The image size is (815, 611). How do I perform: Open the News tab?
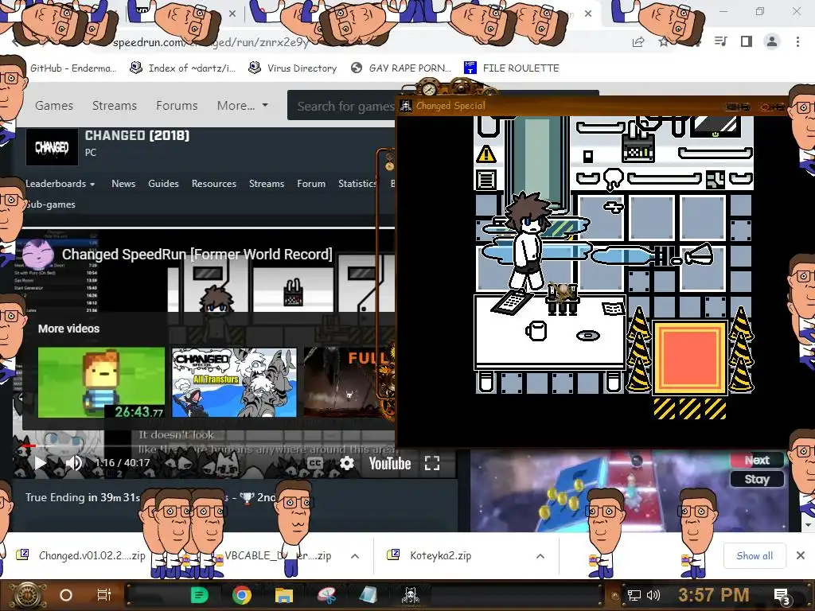123,184
